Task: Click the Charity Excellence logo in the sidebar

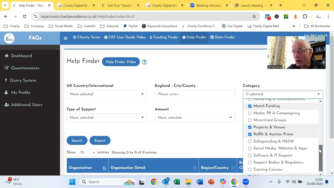Action: coord(9,38)
